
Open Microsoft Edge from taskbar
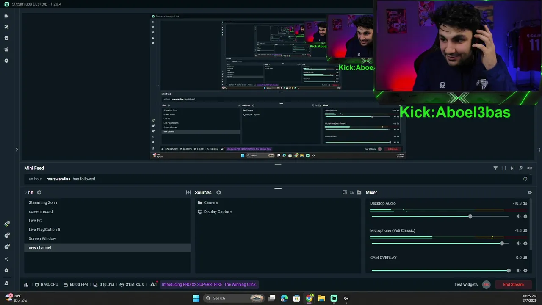[284, 298]
